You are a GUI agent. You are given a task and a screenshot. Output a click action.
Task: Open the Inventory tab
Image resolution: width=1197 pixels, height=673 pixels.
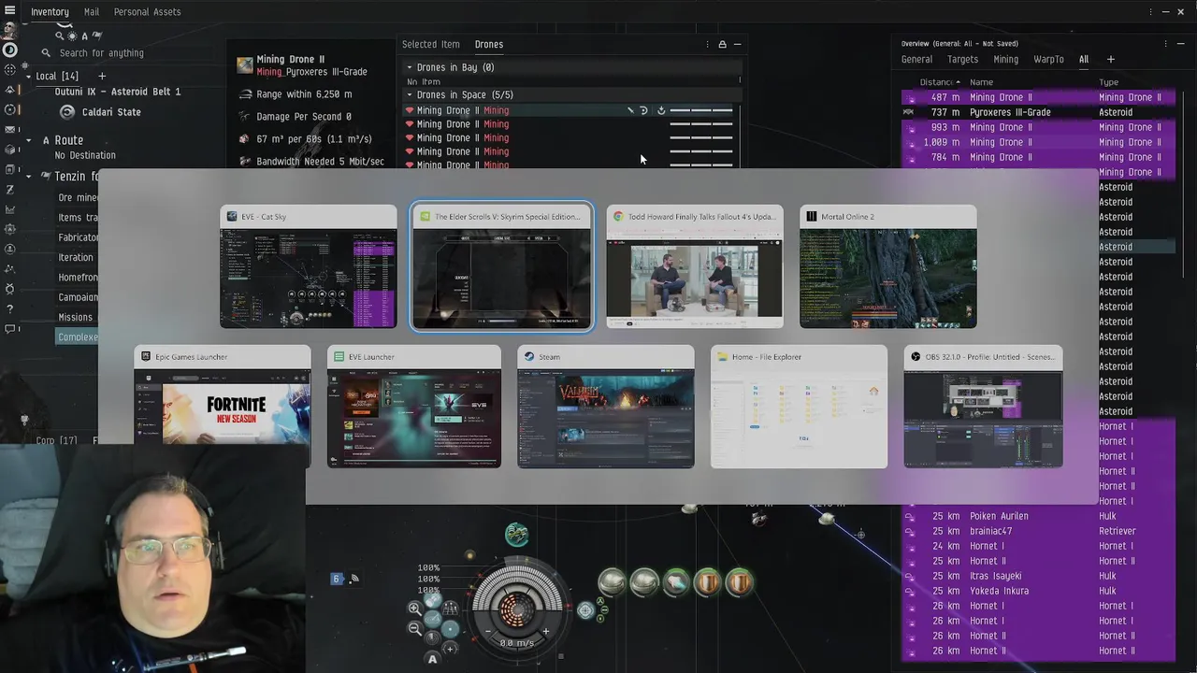(x=50, y=12)
